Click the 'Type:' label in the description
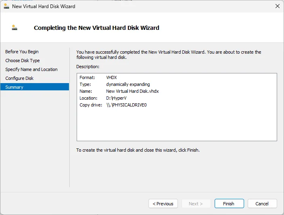Viewport: 284px width, 215px height. 85,84
